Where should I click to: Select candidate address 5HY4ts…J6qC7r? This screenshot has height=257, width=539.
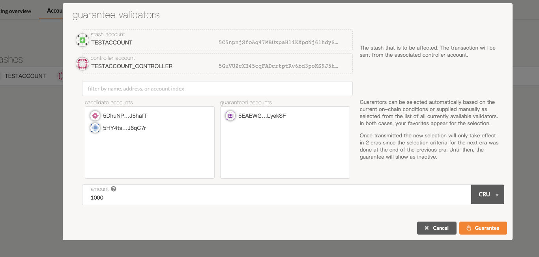point(125,128)
